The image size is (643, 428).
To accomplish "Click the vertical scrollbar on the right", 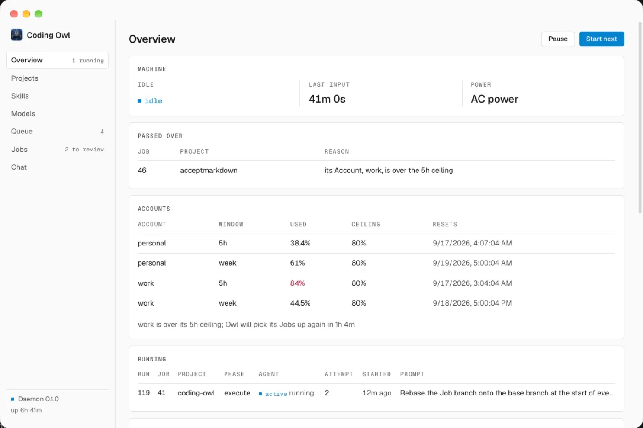I will pos(640,117).
